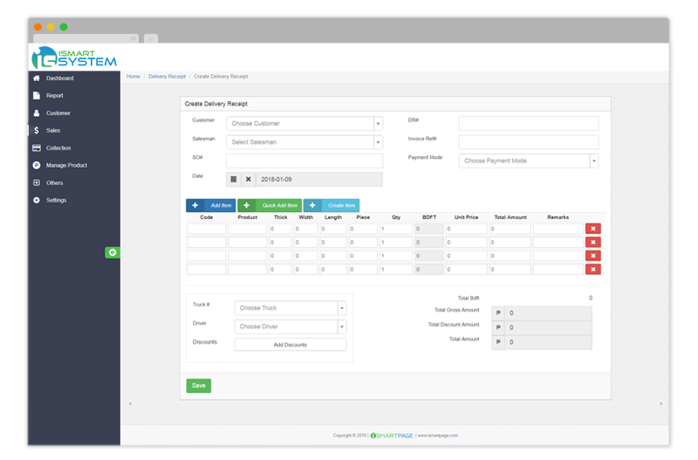The width and height of the screenshot is (698, 460).
Task: Go to Home breadcrumb link
Action: pos(133,77)
